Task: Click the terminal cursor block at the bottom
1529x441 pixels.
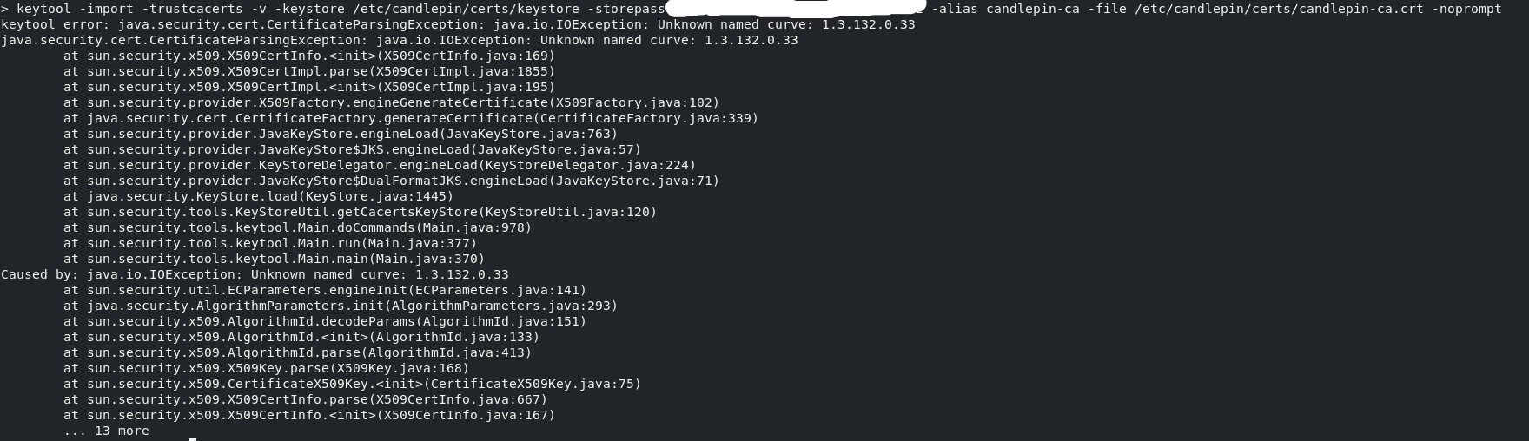Action: pos(192,438)
